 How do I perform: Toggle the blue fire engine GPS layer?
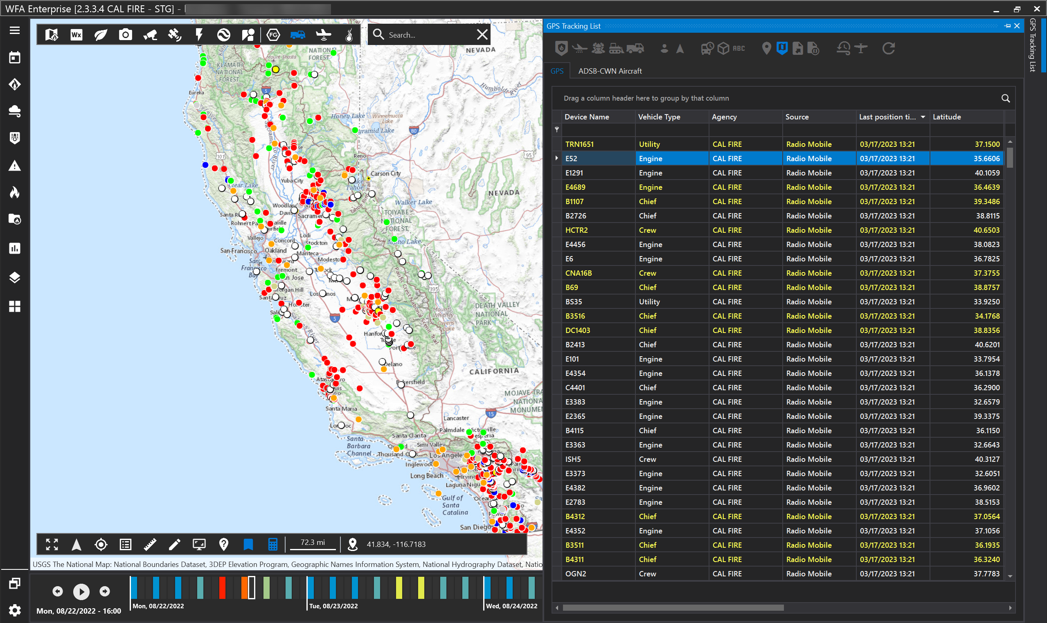[x=297, y=34]
